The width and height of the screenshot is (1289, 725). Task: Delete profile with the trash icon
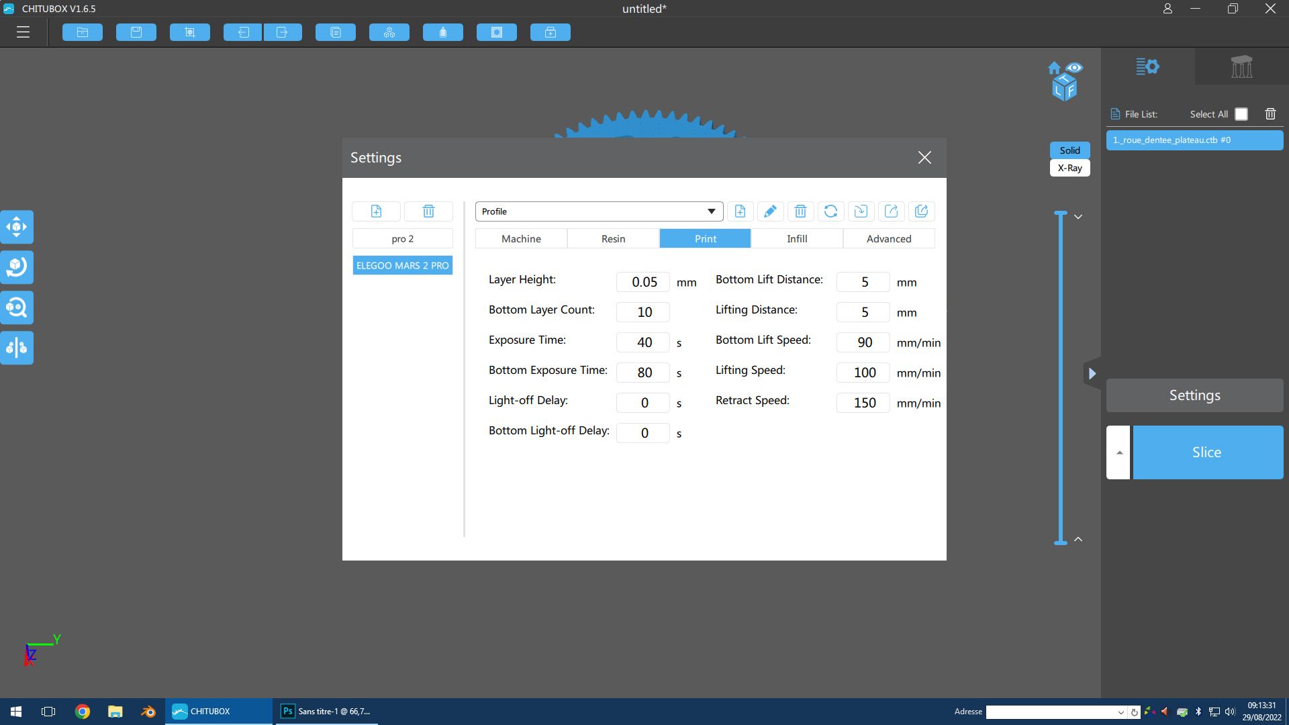coord(800,211)
